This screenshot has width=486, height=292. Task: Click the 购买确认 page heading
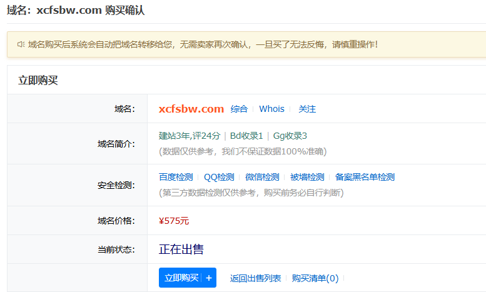click(128, 10)
